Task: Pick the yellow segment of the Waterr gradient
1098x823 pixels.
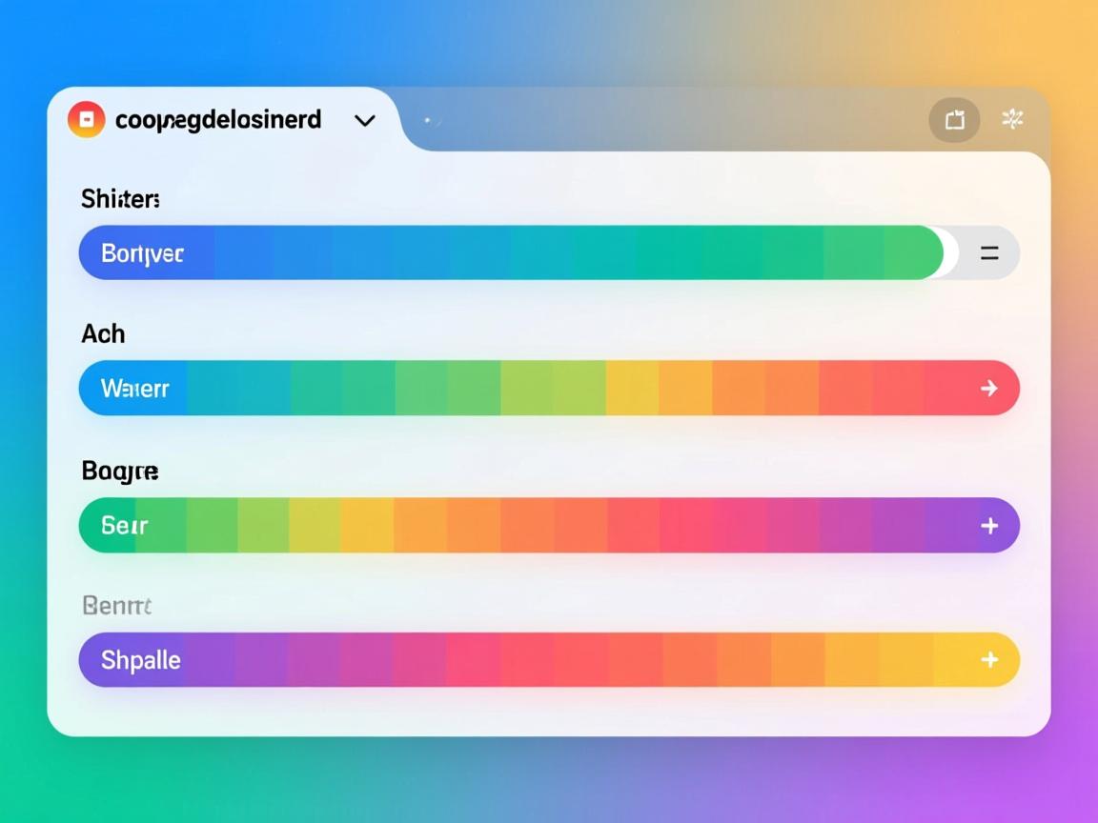Action: click(631, 388)
